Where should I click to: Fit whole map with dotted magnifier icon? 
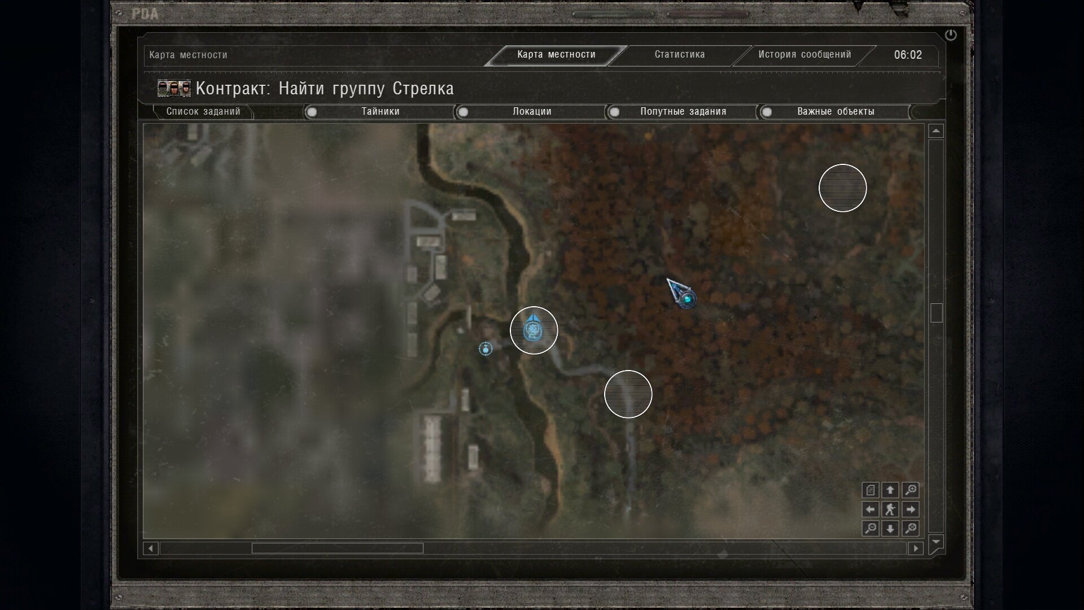[910, 529]
